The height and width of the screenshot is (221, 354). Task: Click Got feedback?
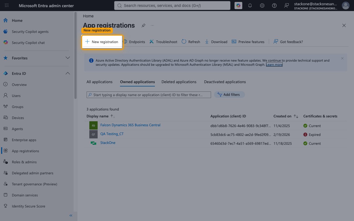(x=288, y=42)
